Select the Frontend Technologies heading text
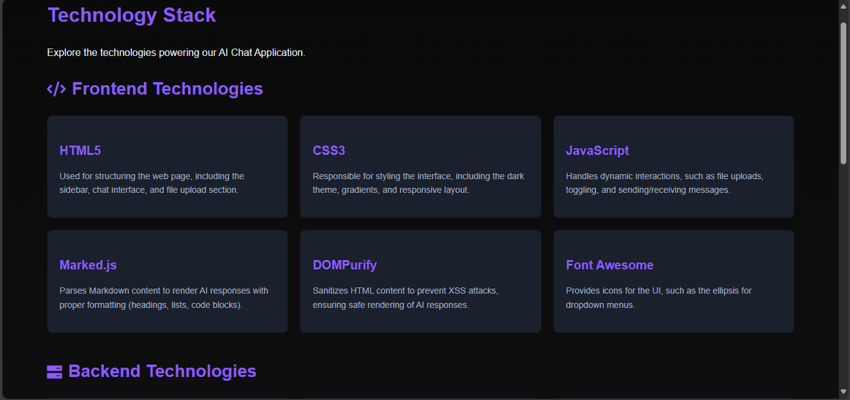850x400 pixels. (x=167, y=89)
